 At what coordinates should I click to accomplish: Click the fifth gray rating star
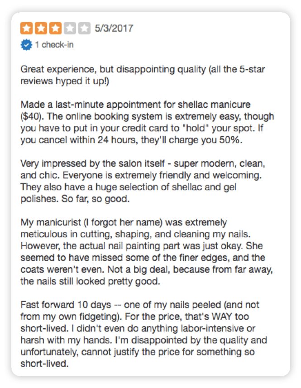[84, 29]
